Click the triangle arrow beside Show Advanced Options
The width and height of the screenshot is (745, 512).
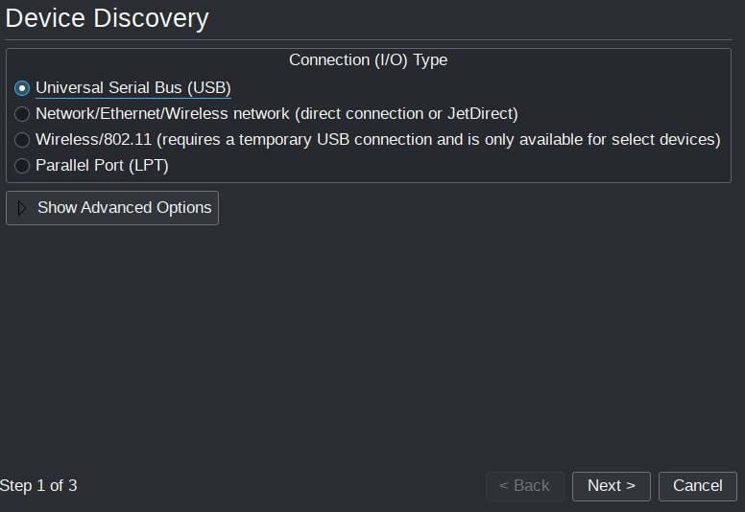click(23, 208)
